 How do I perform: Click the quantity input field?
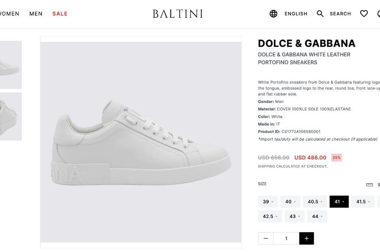pos(286,238)
